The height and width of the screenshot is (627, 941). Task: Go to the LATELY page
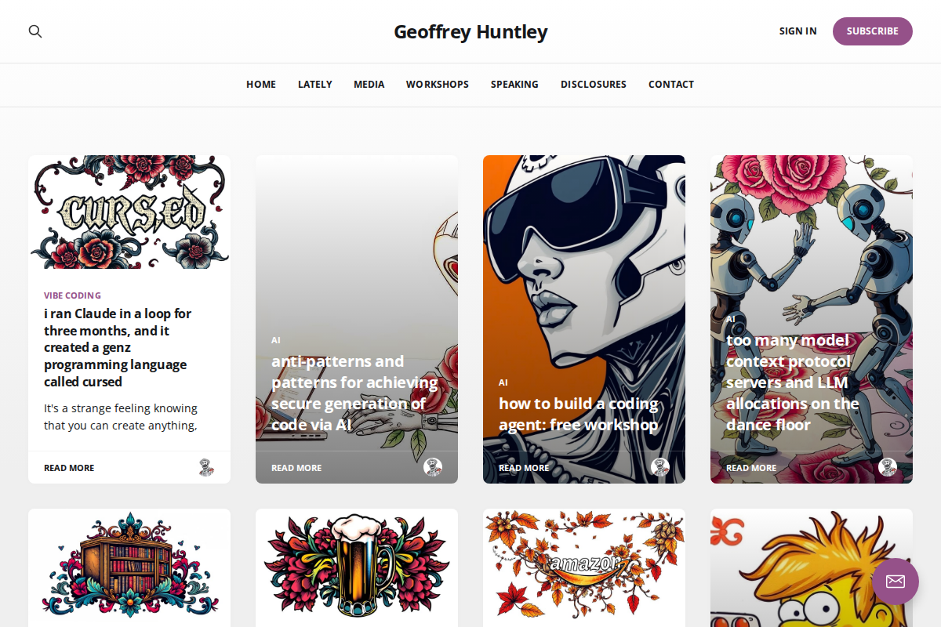(x=315, y=85)
